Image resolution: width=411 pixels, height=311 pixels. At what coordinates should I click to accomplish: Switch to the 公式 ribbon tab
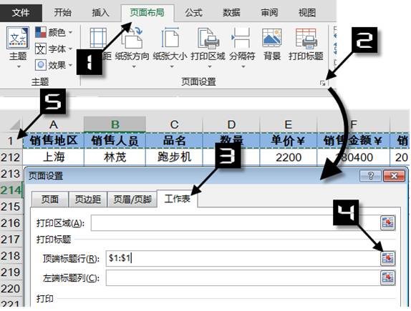point(194,13)
